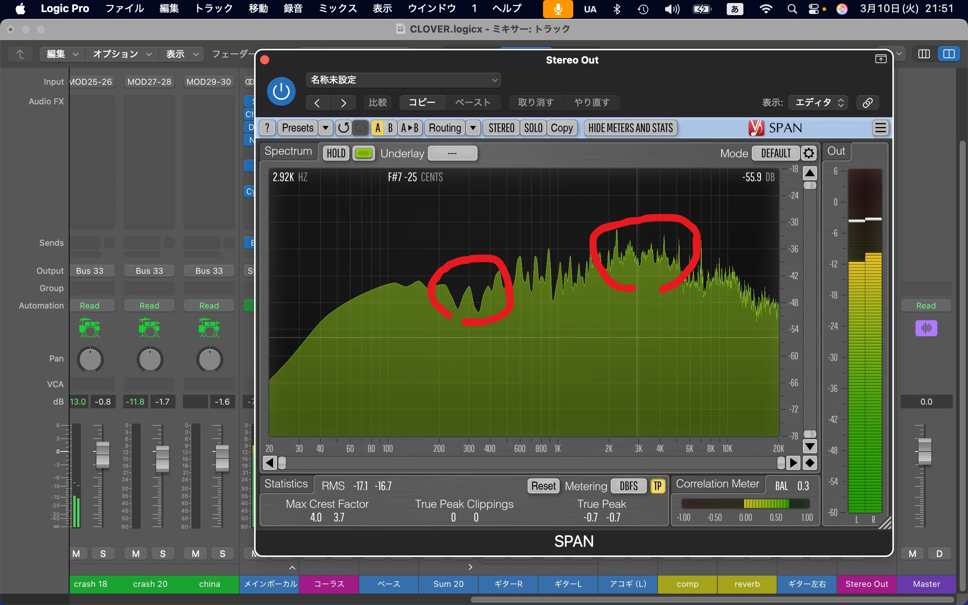Mute the Master channel
Viewport: 968px width, 605px height.
tap(912, 554)
